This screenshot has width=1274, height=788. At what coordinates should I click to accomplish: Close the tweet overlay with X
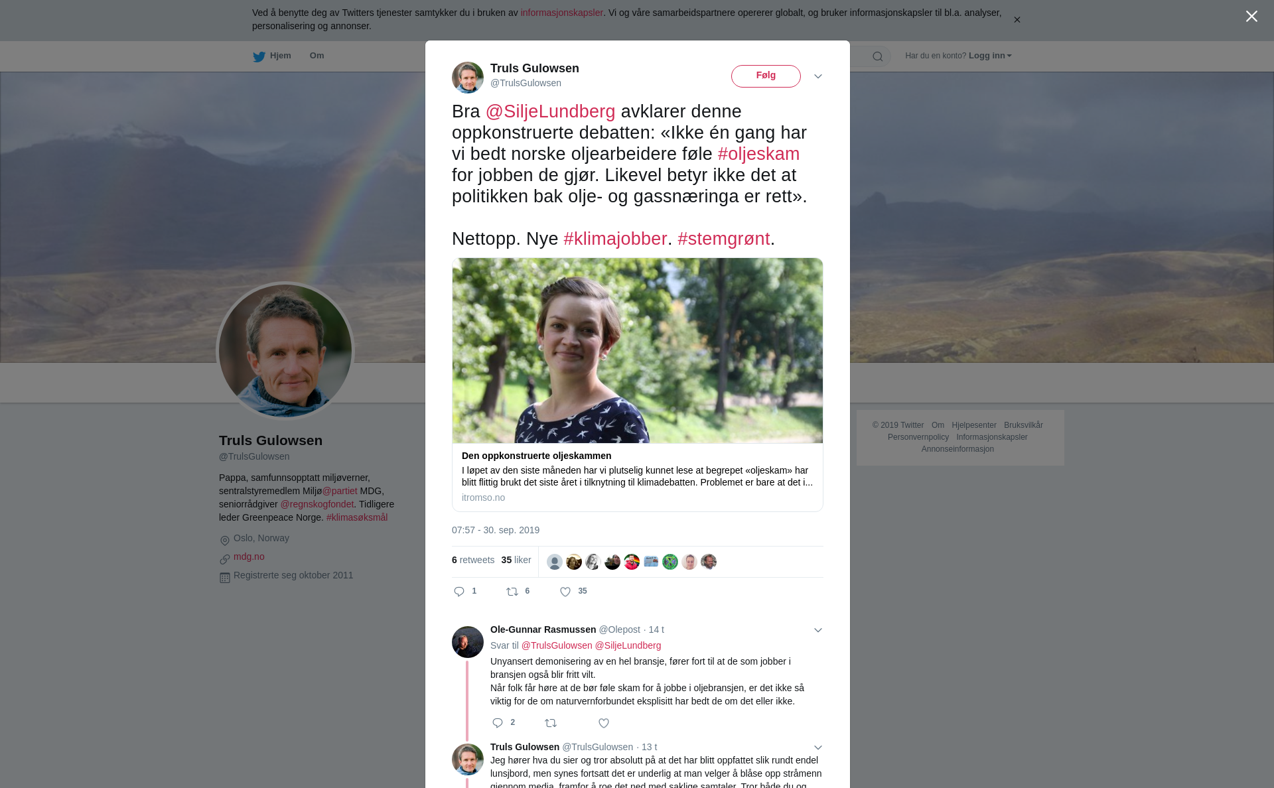(x=1251, y=17)
